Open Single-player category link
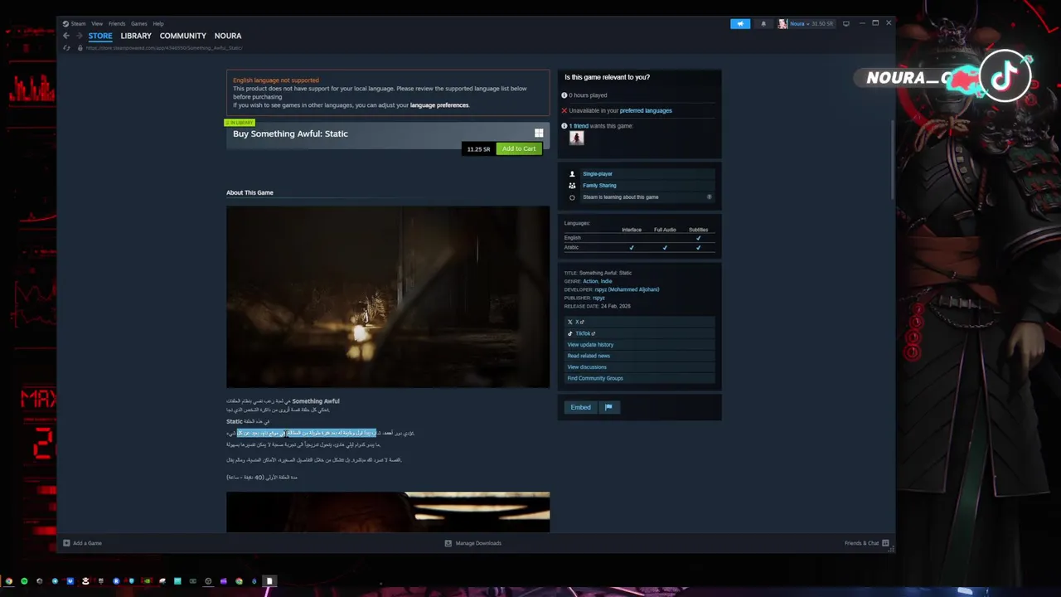Viewport: 1061px width, 597px height. click(x=598, y=174)
